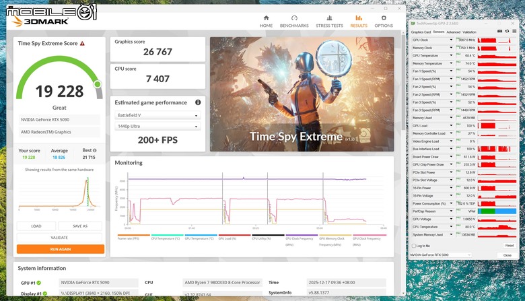Click the GPU-Z refresh icon
This screenshot has width=525, height=301.
click(x=507, y=31)
